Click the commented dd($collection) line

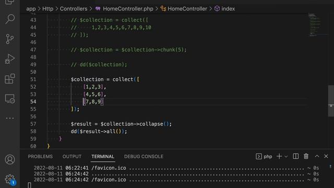click(x=99, y=65)
